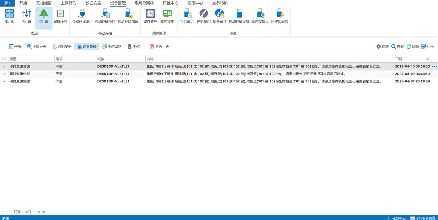This screenshot has height=220, width=438.
Task: Filter alerts by 系统网络 category
Action: (112, 47)
